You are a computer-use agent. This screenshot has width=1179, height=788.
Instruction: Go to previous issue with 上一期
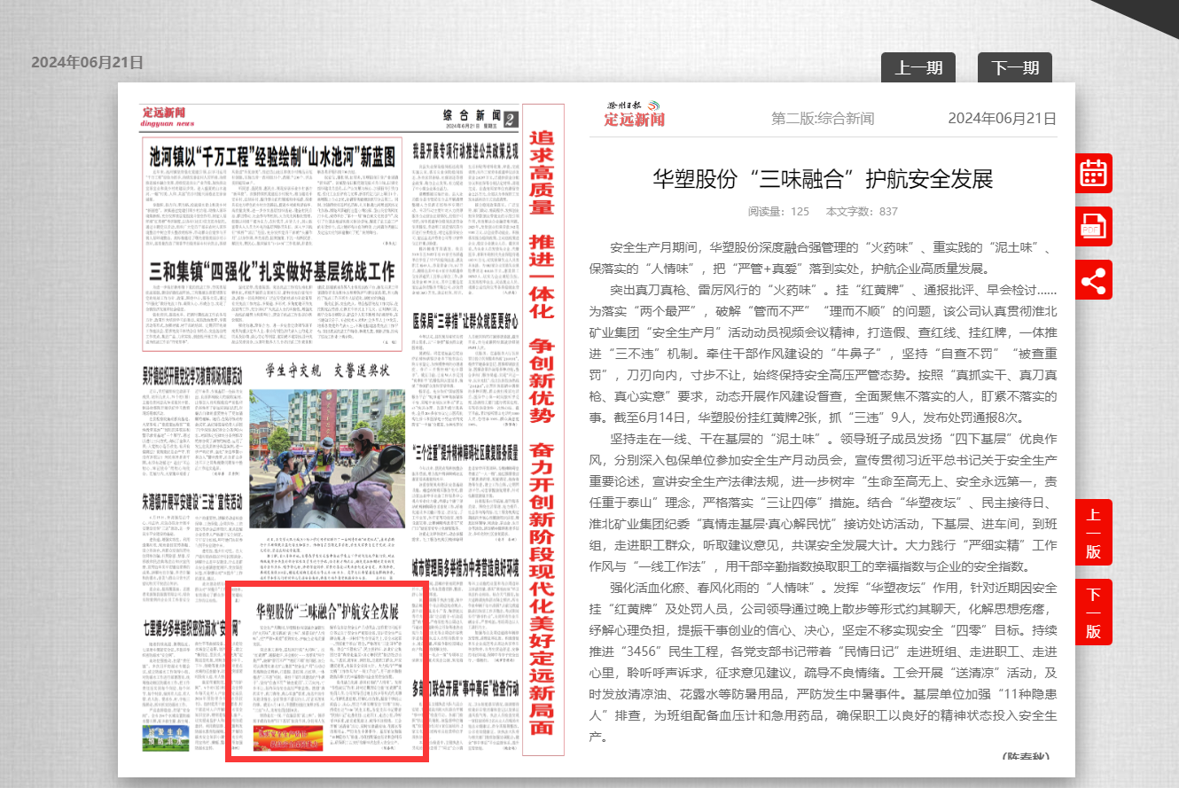[918, 68]
